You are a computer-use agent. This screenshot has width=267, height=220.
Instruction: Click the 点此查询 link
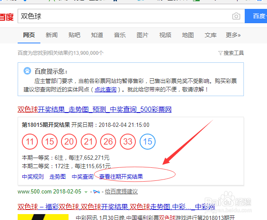click(x=106, y=89)
